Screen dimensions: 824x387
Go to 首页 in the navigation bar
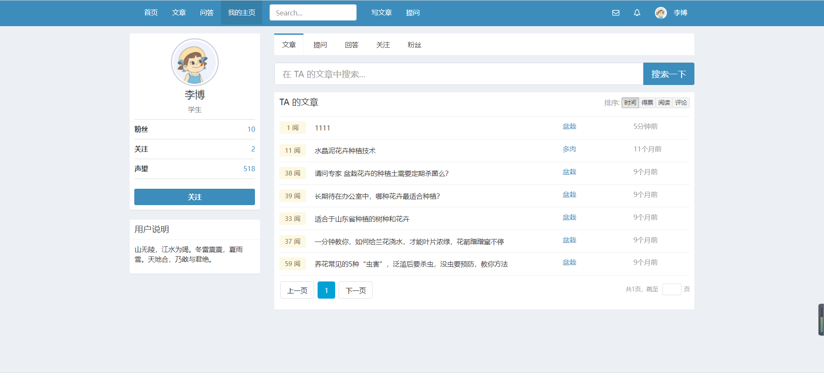coord(151,13)
